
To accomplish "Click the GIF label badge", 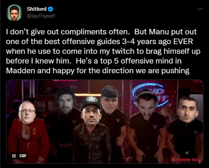I will click(x=23, y=156).
